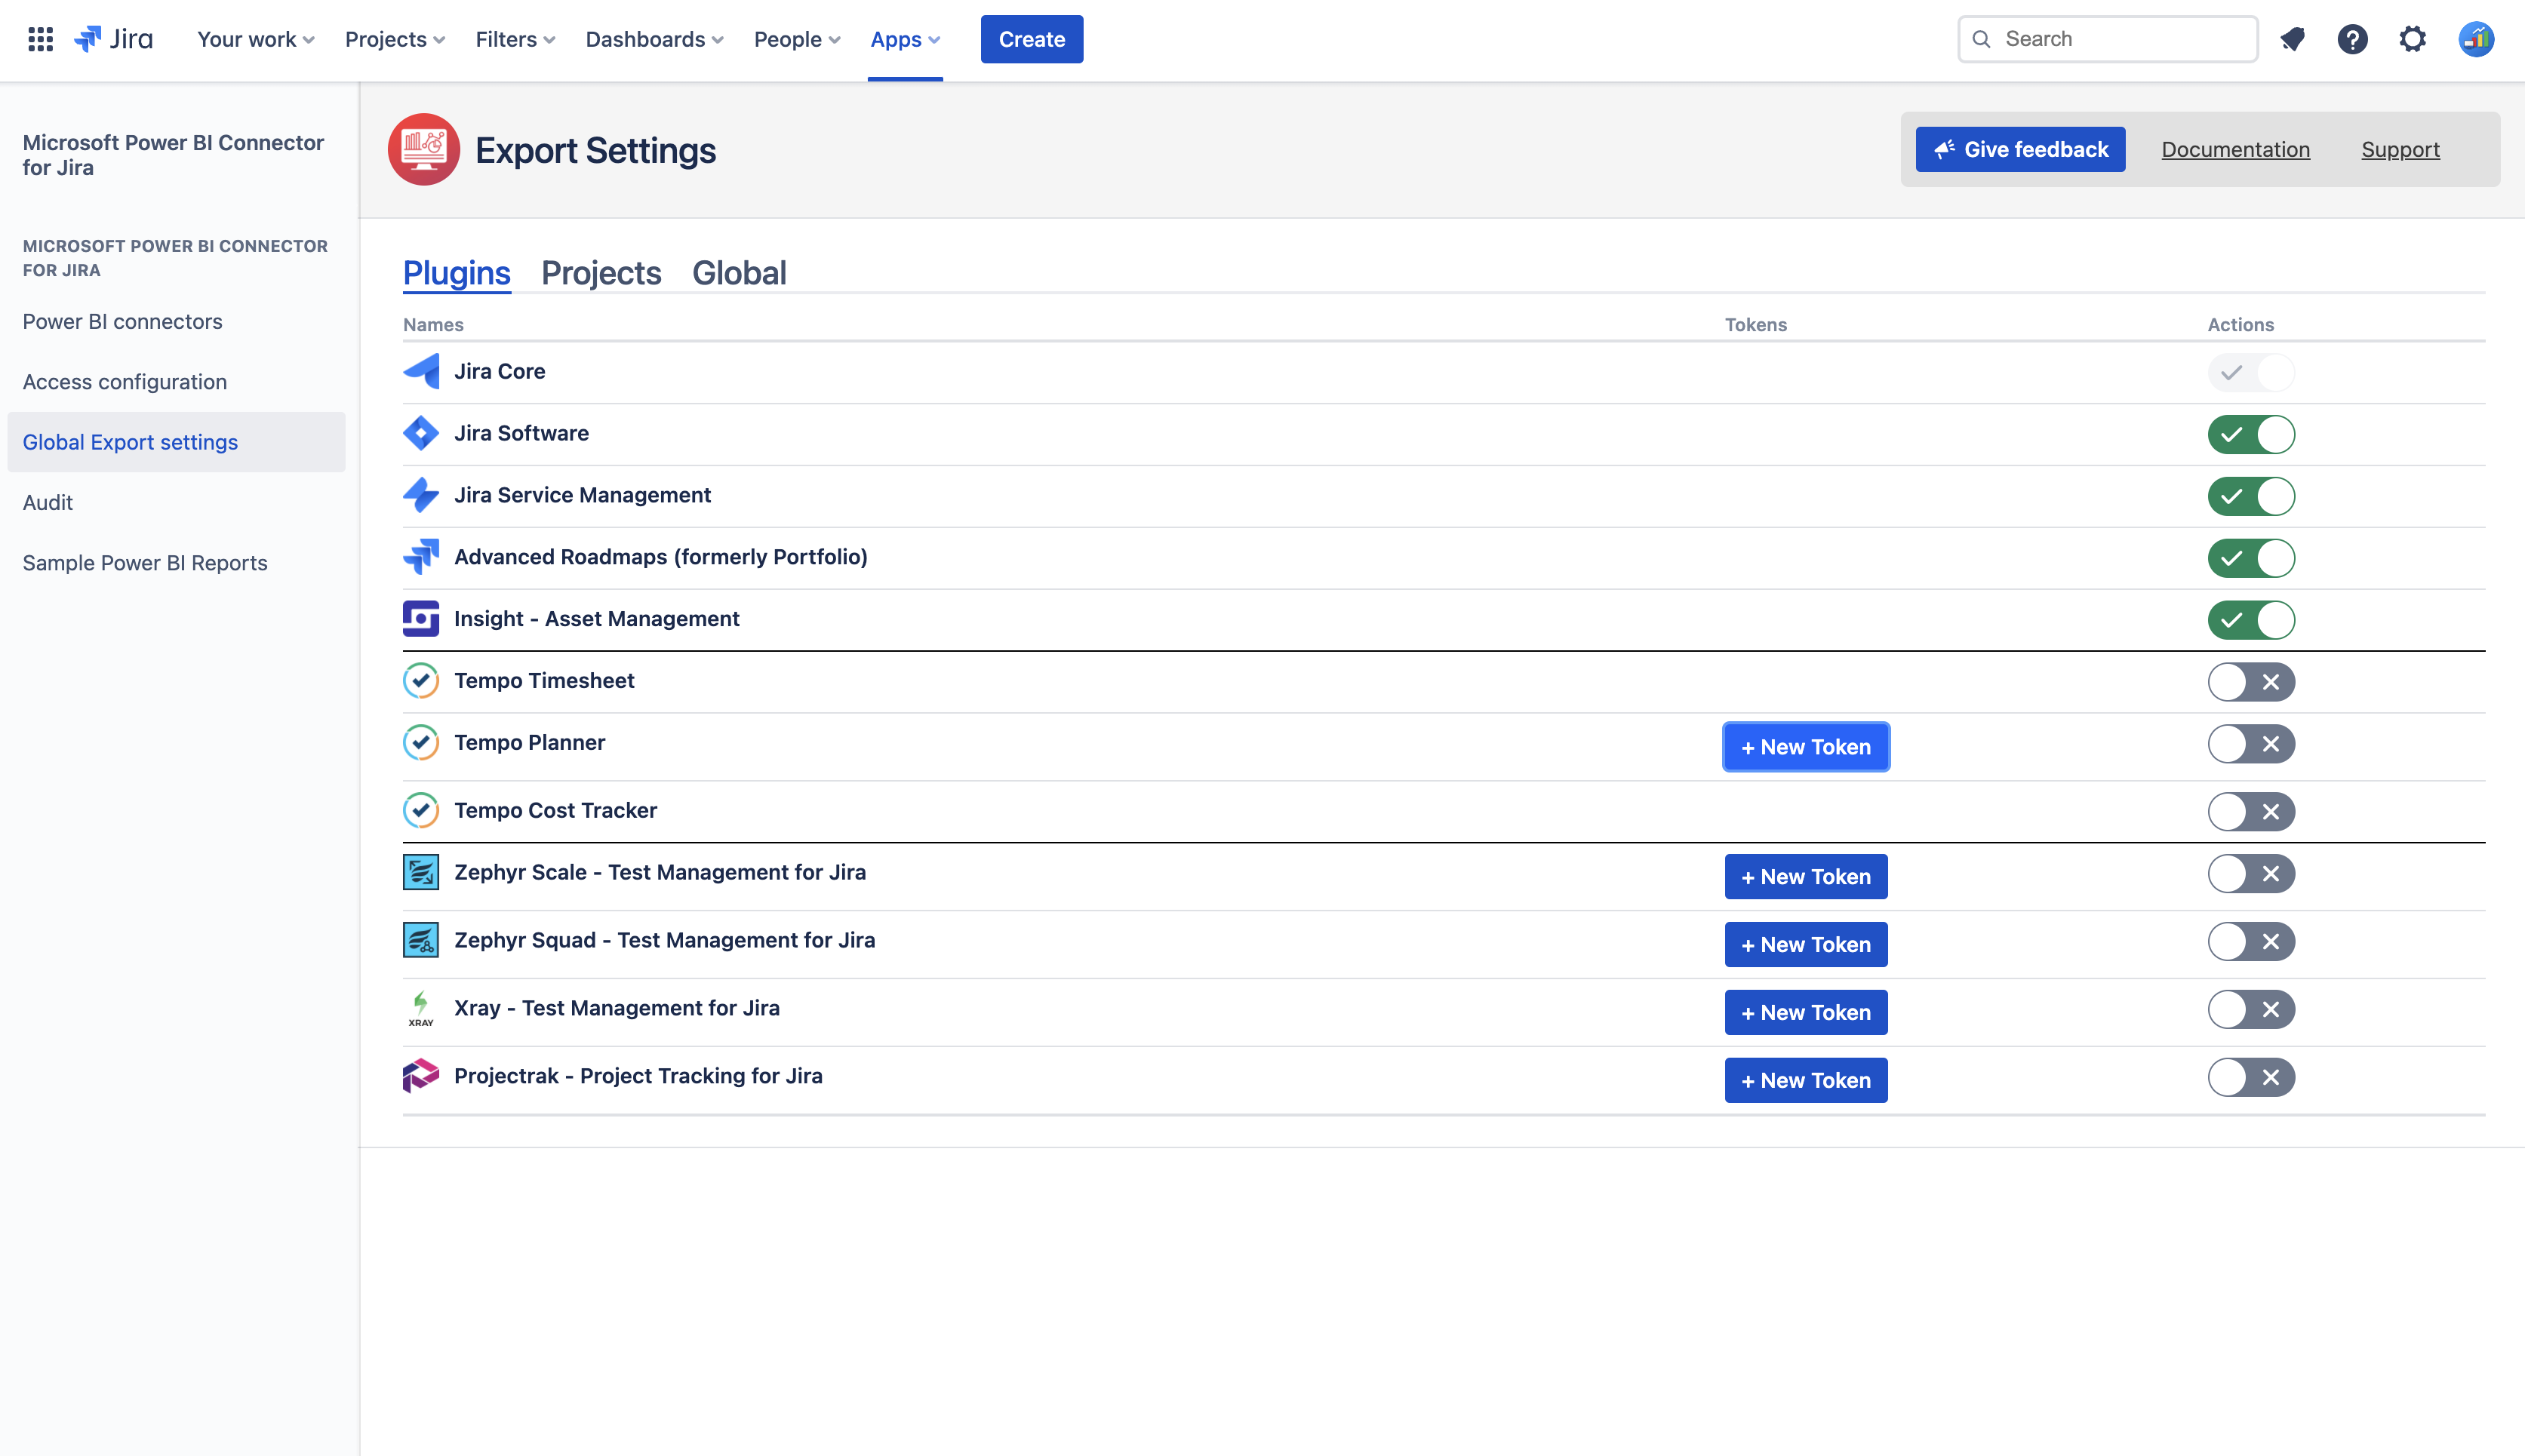Open the Documentation link
The image size is (2525, 1456).
coord(2236,150)
